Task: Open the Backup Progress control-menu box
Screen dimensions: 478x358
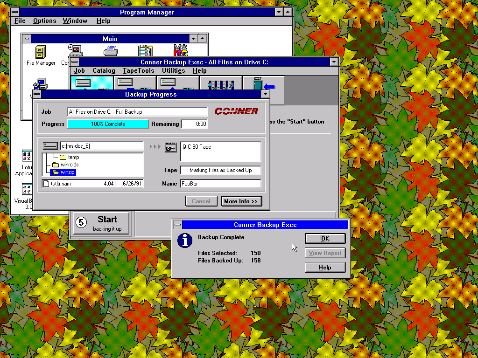Action: (x=37, y=94)
